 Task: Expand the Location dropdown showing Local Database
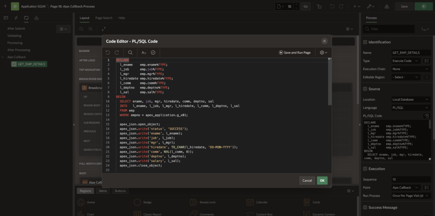411,100
